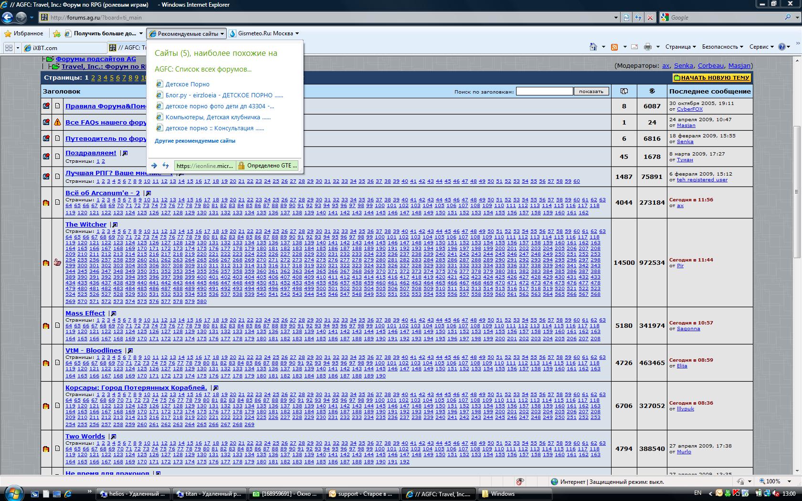Click the Google search magnifier icon

point(788,18)
